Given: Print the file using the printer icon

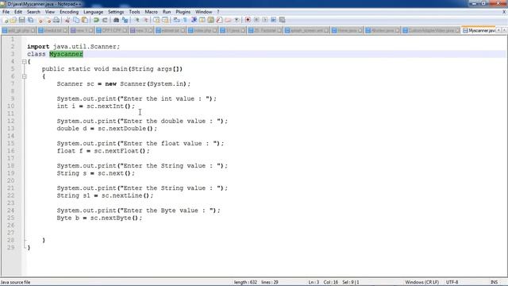Looking at the screenshot, I should (x=56, y=20).
